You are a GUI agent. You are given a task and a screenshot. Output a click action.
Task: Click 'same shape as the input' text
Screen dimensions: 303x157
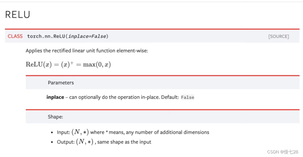[124, 142]
